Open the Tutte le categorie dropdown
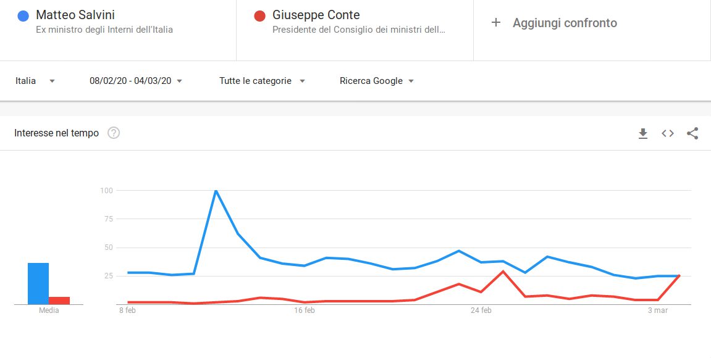The height and width of the screenshot is (358, 711). coord(262,81)
